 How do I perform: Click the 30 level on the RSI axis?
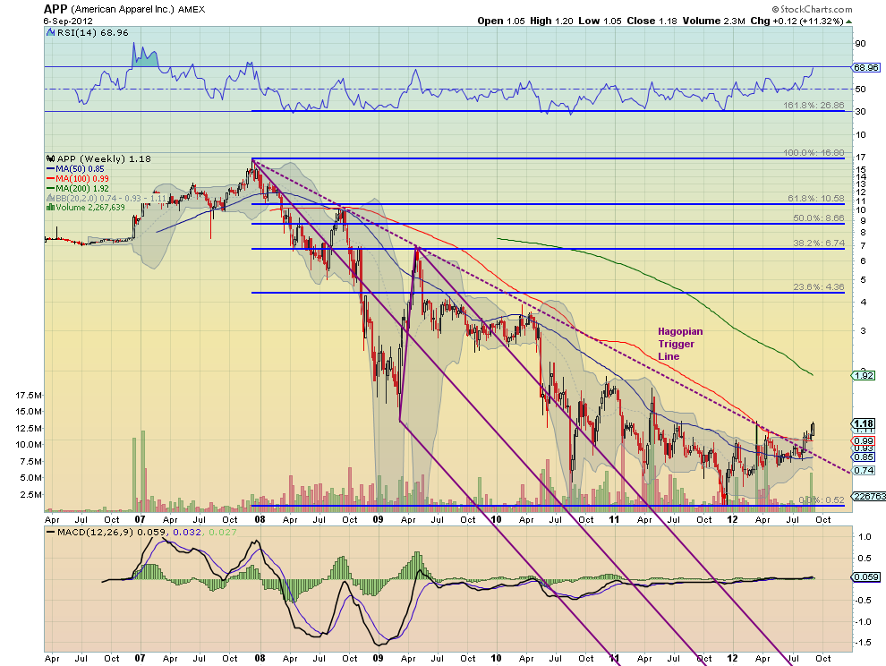pos(860,111)
